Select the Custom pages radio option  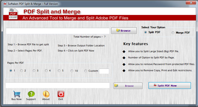(86, 71)
